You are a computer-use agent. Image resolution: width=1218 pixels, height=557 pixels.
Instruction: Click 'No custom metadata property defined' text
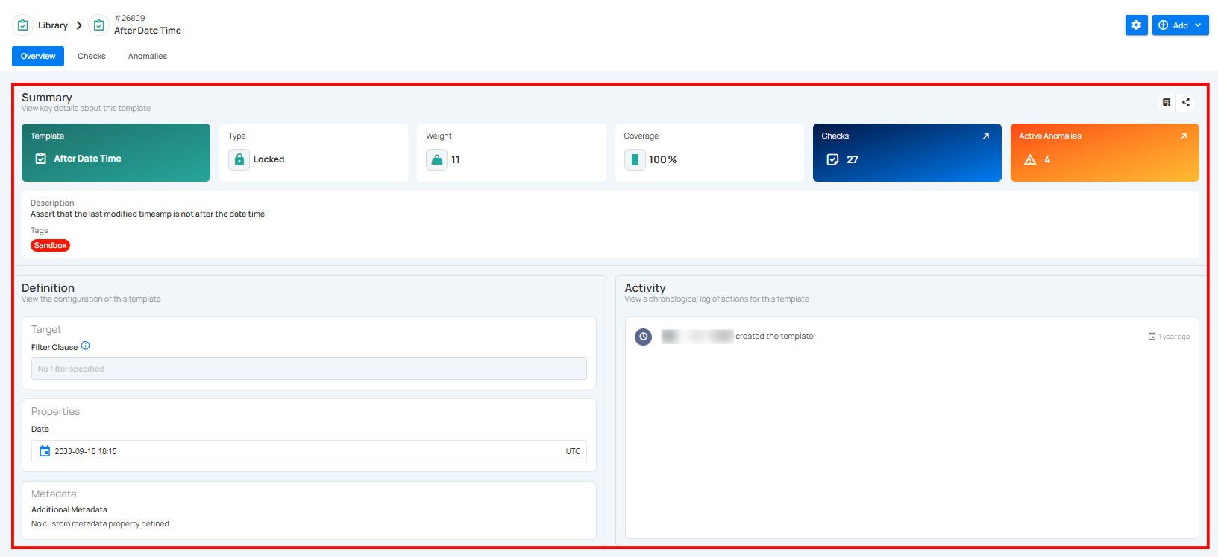[x=100, y=523]
